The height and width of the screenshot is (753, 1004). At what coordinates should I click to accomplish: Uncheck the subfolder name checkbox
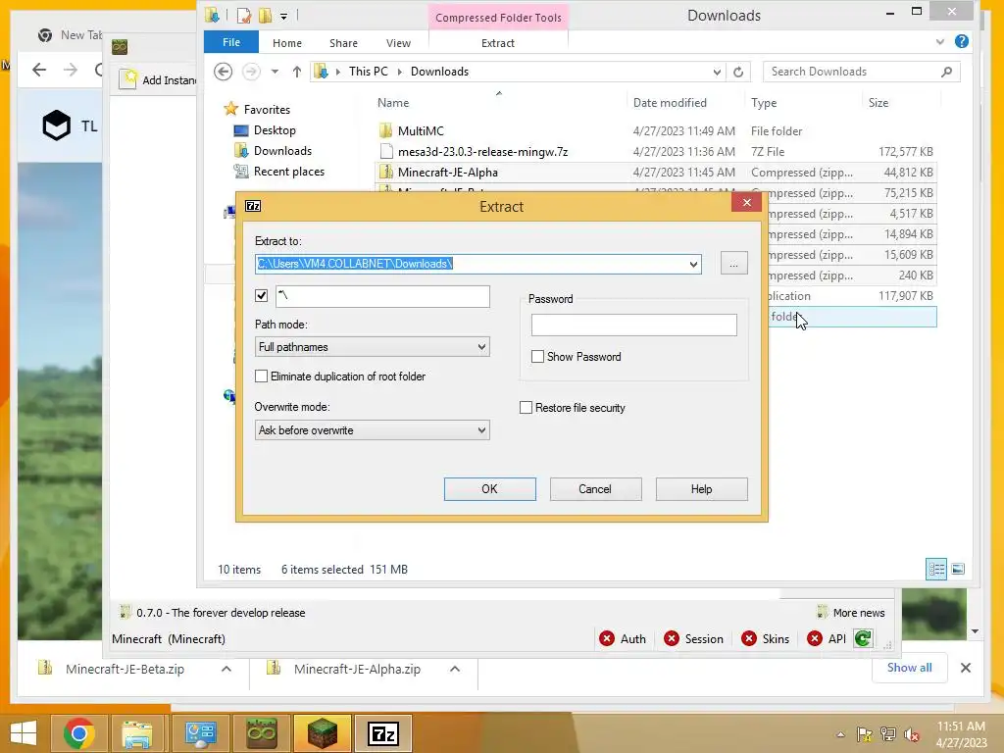pos(261,295)
